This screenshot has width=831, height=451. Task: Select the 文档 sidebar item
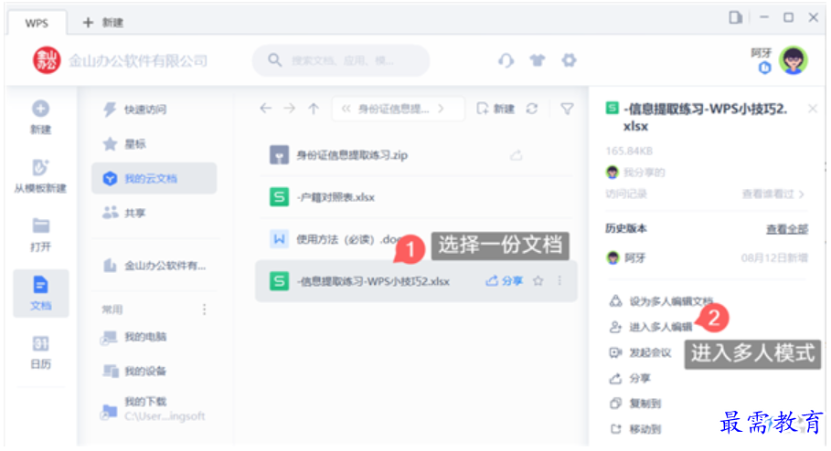[41, 293]
